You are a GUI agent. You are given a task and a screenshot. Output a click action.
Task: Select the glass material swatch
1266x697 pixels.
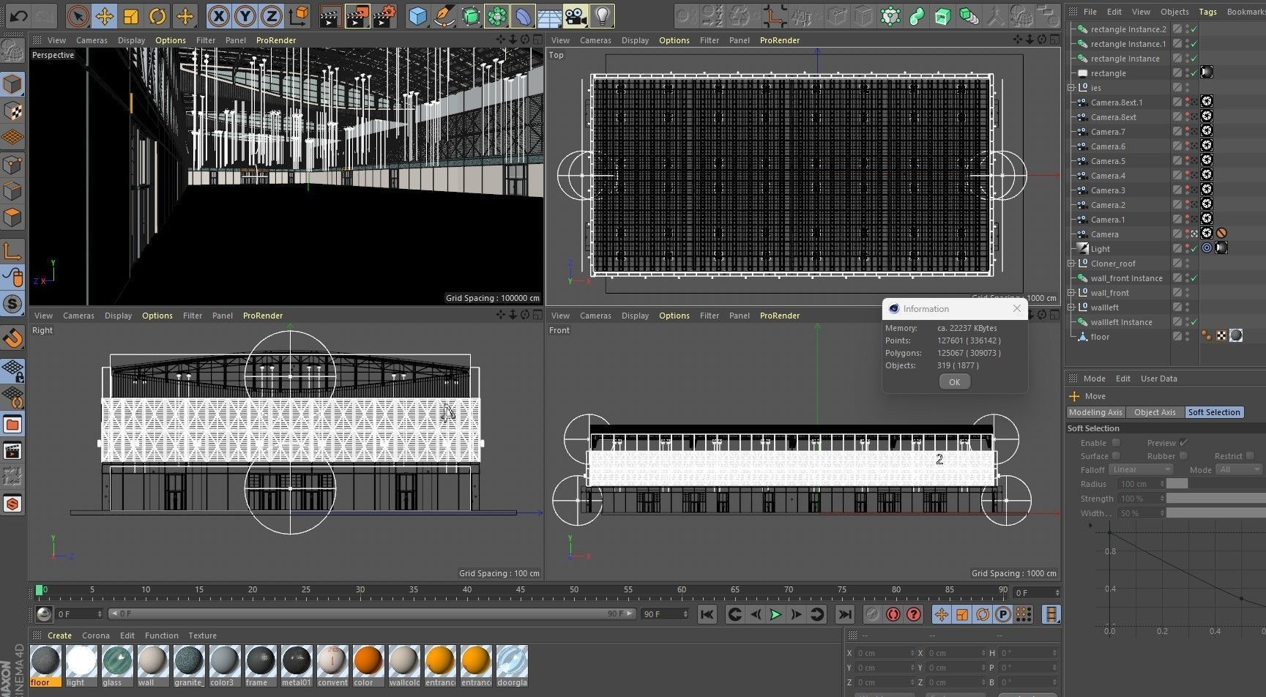click(x=117, y=666)
